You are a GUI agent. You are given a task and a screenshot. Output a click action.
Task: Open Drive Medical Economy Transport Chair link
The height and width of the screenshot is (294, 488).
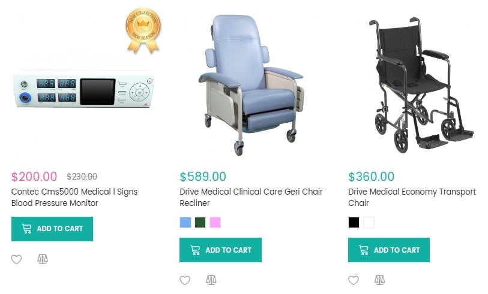[x=412, y=198]
